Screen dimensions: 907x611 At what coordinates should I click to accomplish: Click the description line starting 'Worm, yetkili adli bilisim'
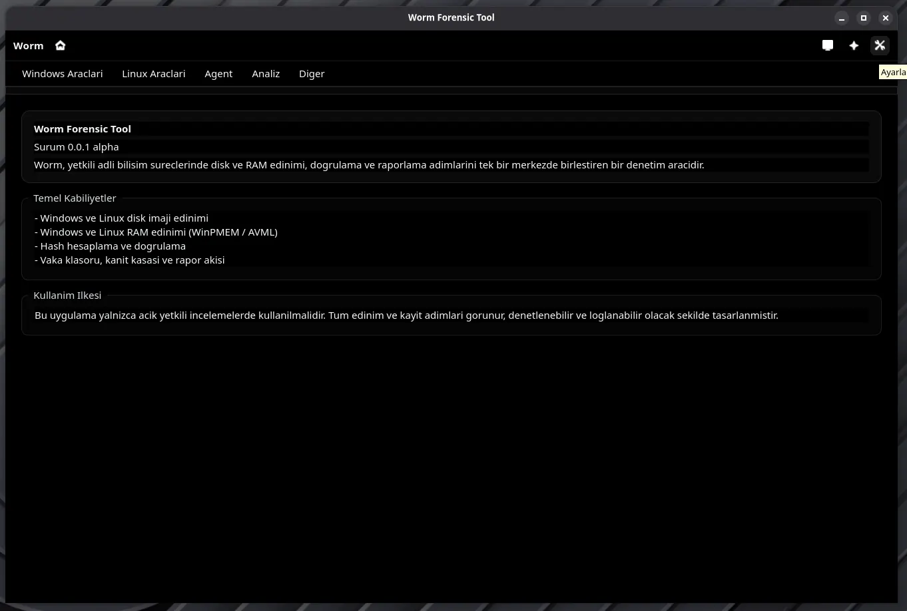[x=369, y=165]
